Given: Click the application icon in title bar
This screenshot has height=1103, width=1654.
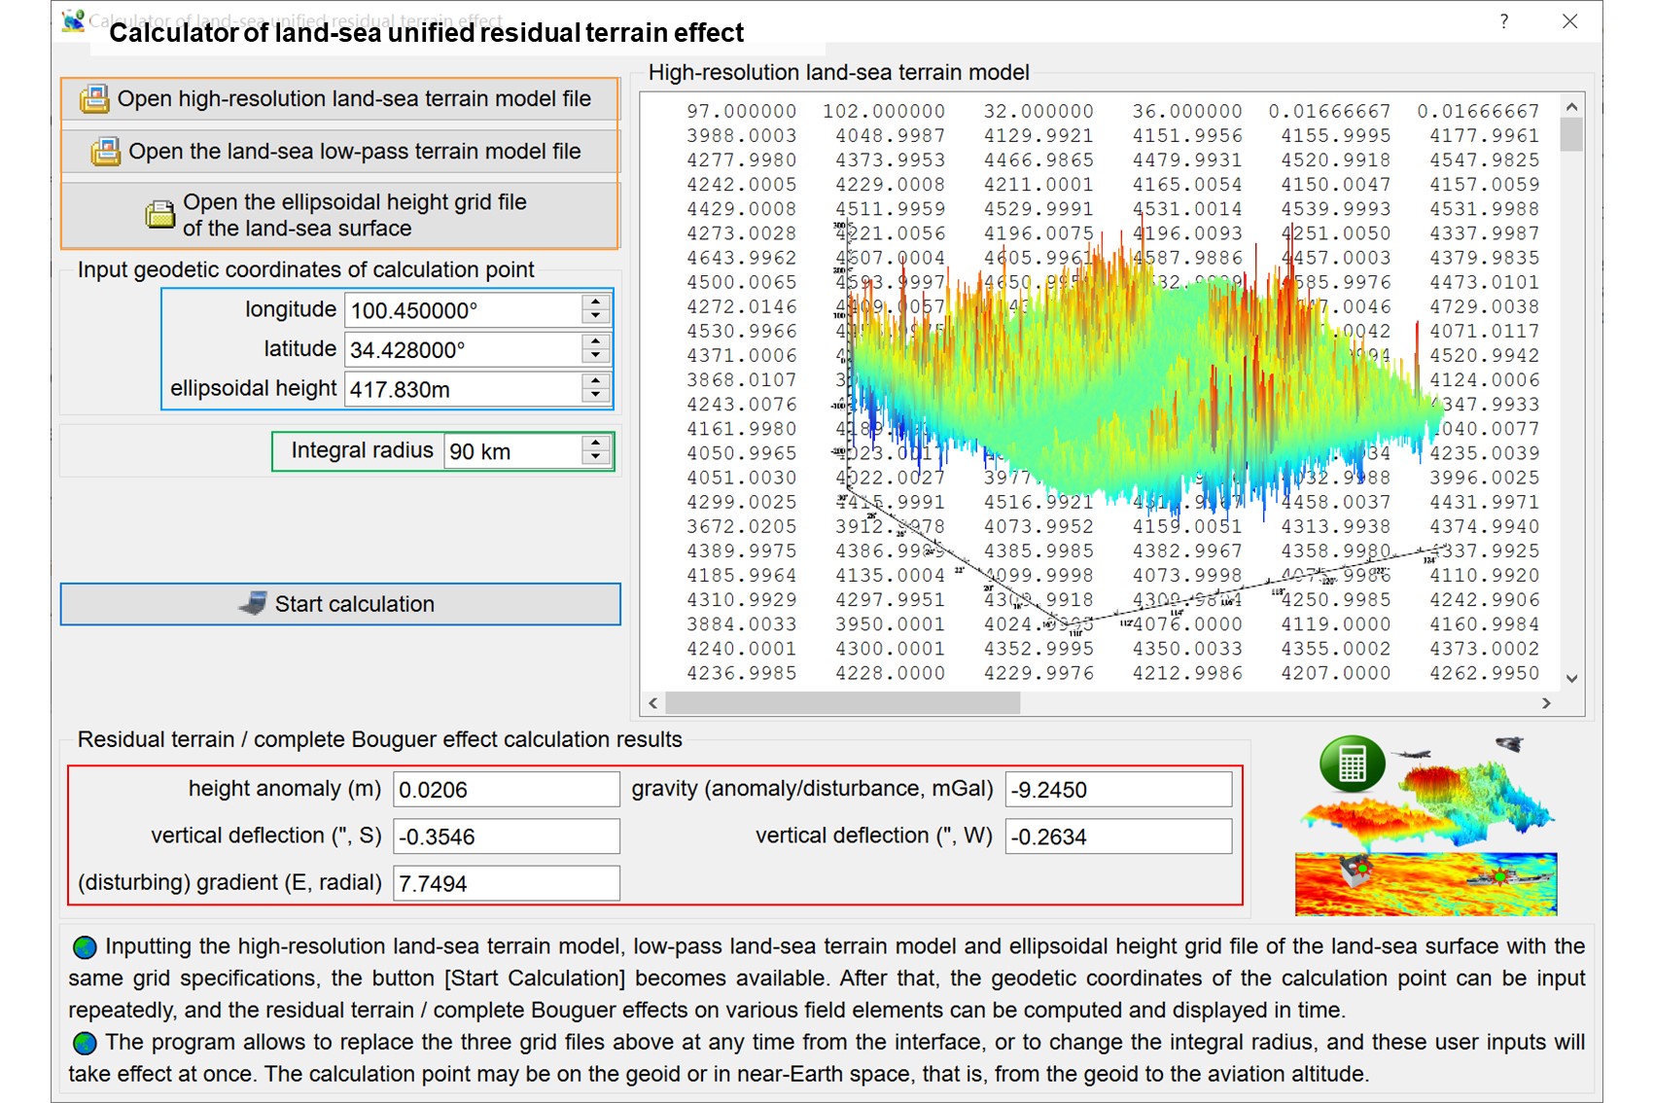Looking at the screenshot, I should click(73, 21).
